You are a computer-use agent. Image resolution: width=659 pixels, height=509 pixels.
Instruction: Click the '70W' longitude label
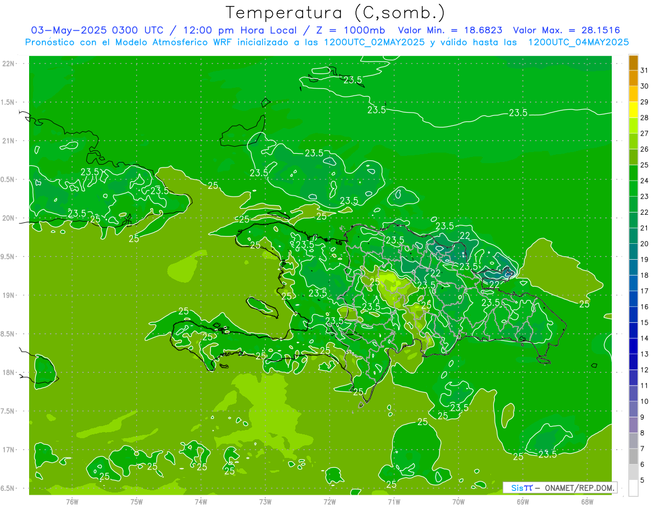459,502
